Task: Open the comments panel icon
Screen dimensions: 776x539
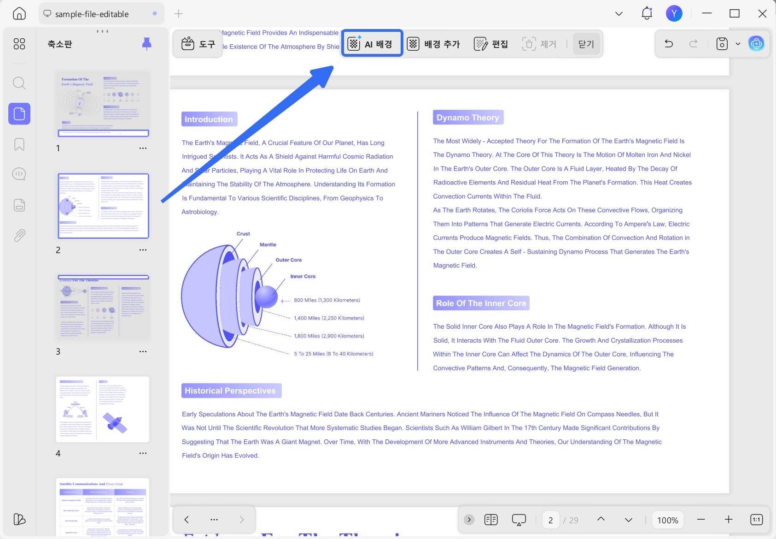Action: tap(19, 174)
